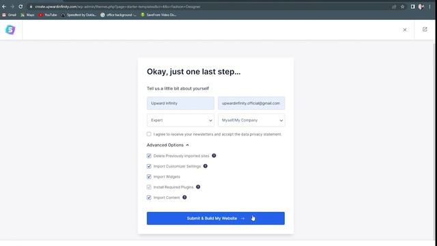Open the Speedtest by Ookla bookmark
Image resolution: width=437 pixels, height=246 pixels.
pos(79,15)
